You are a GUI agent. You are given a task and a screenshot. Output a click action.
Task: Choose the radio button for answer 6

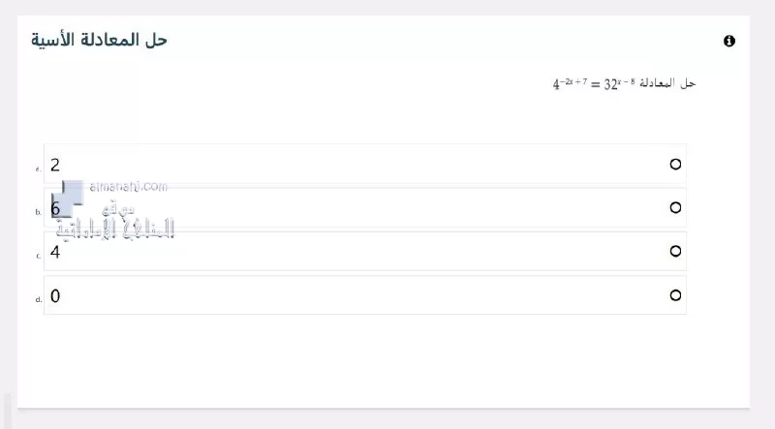[x=675, y=207]
